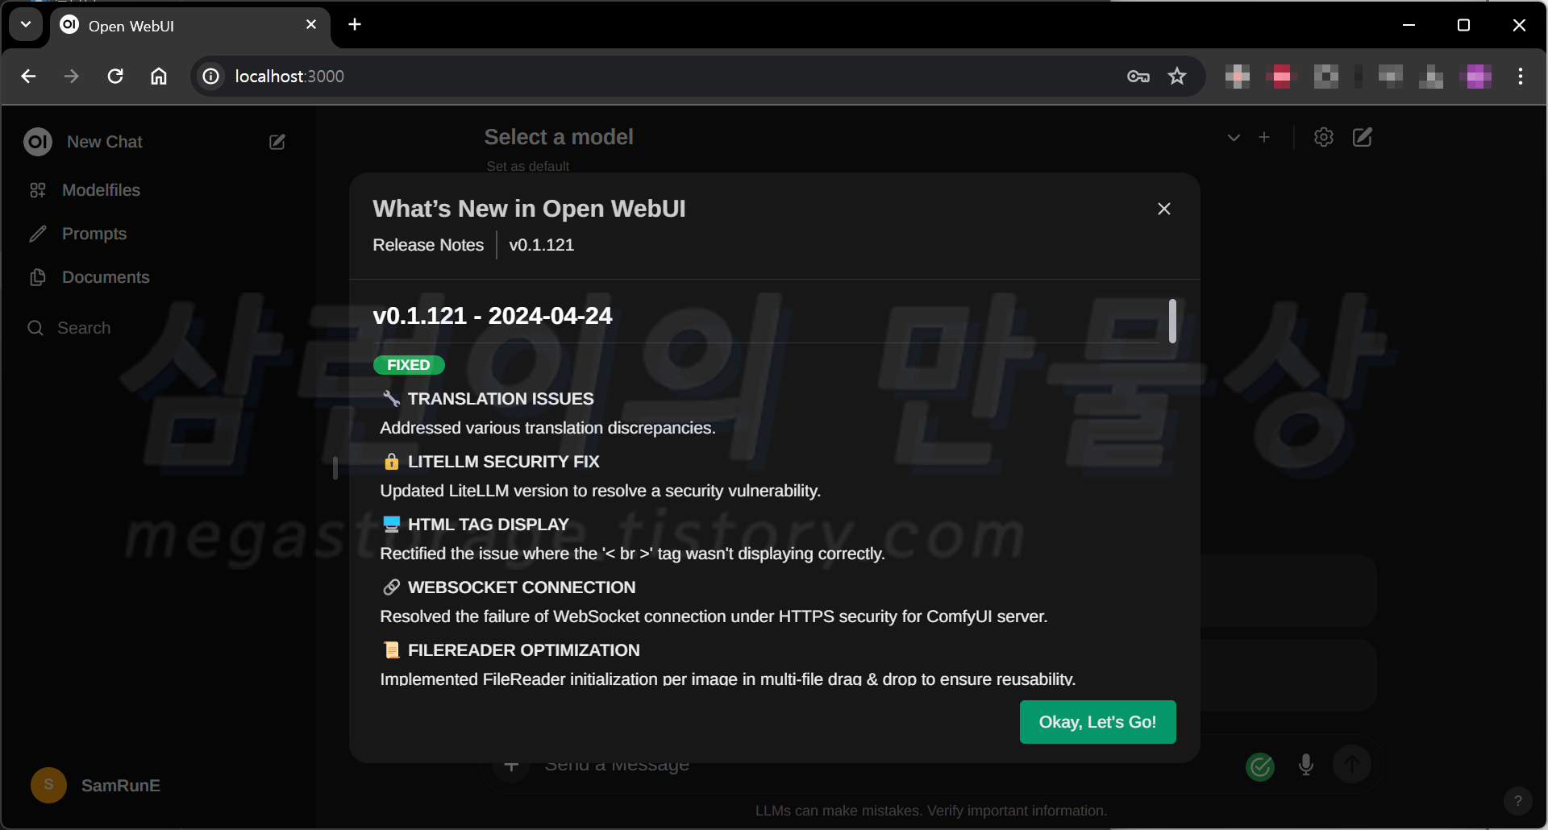Screen dimensions: 1548x830
Task: Click the attach plus icon in message box
Action: 511,766
